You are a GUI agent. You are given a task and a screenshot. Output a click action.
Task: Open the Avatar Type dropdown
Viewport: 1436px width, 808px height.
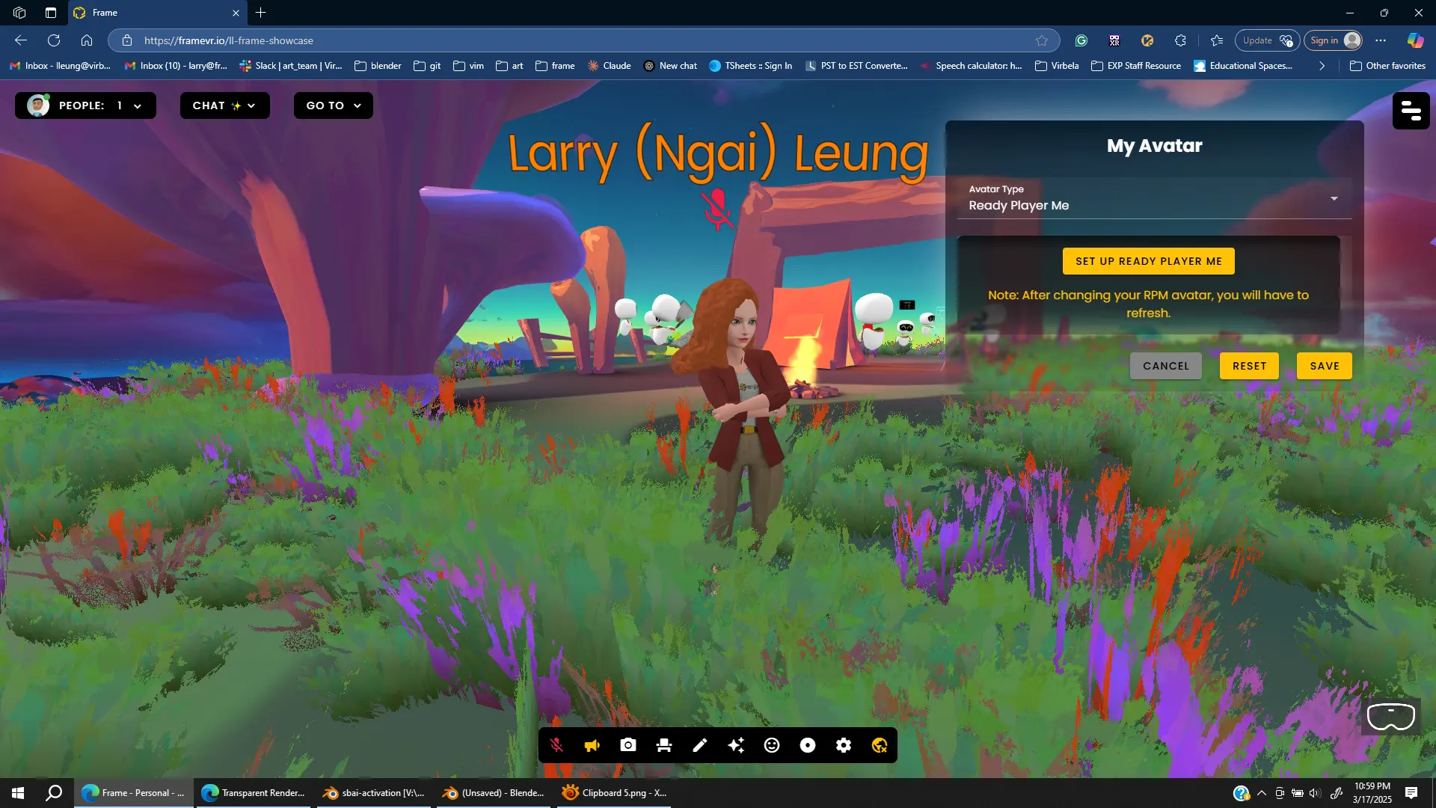click(x=1154, y=199)
